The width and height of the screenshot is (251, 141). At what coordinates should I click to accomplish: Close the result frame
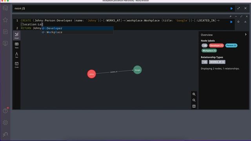coord(247,16)
